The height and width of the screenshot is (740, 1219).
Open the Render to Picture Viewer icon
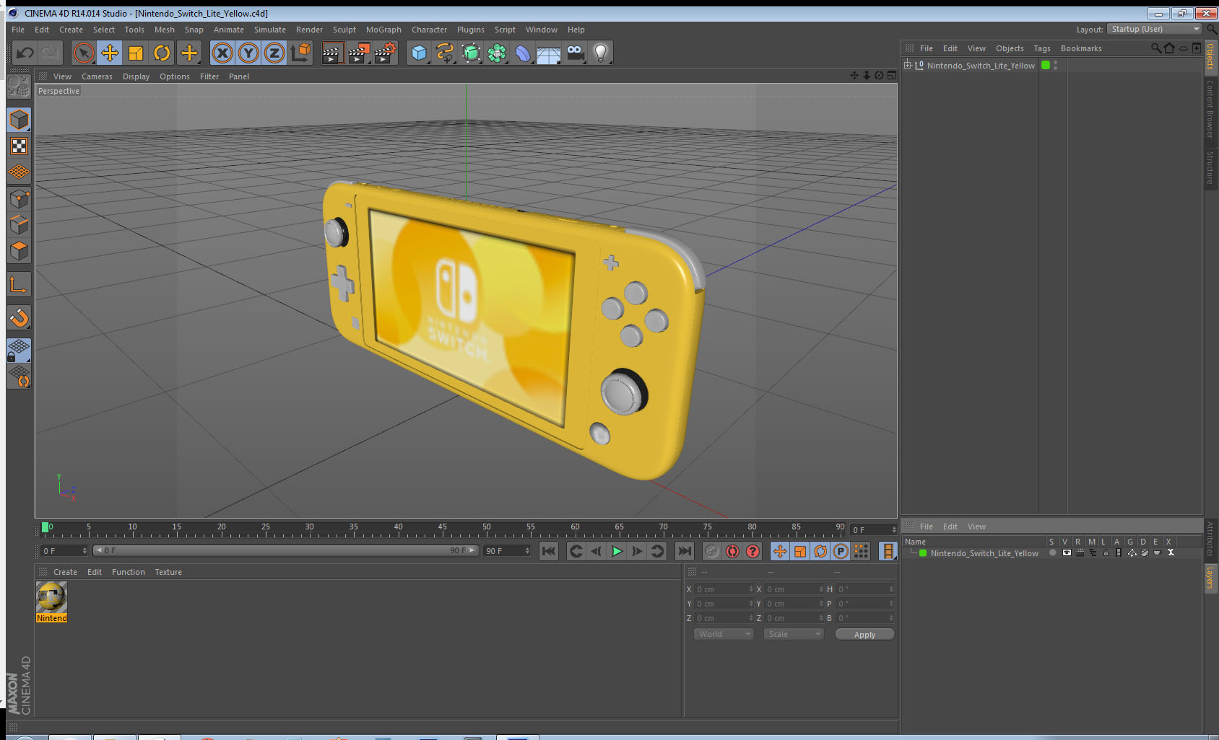(358, 53)
